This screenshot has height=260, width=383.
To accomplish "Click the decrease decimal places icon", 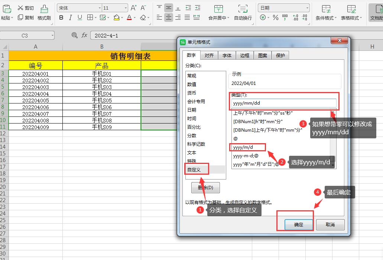I will click(x=305, y=17).
